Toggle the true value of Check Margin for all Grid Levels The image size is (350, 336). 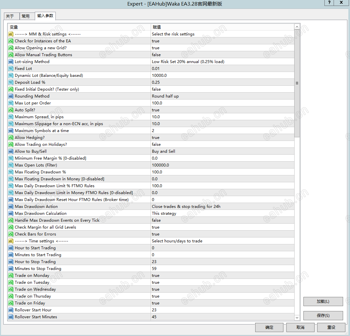coord(222,227)
